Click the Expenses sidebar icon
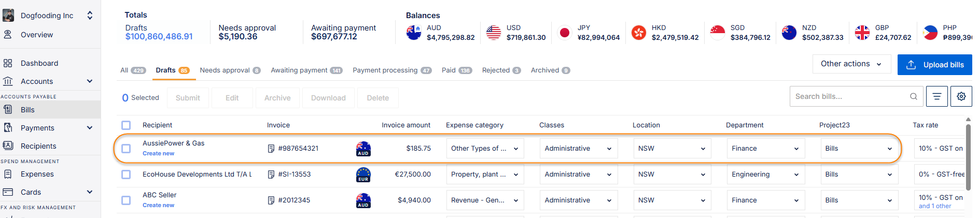The height and width of the screenshot is (218, 979). coord(8,174)
